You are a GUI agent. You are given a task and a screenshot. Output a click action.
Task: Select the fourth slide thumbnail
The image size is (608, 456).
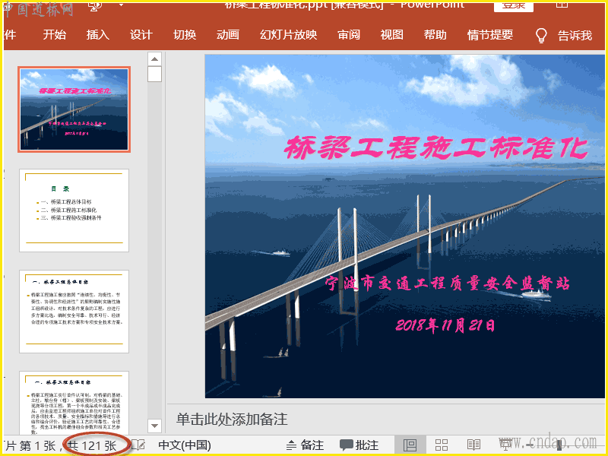(x=74, y=404)
